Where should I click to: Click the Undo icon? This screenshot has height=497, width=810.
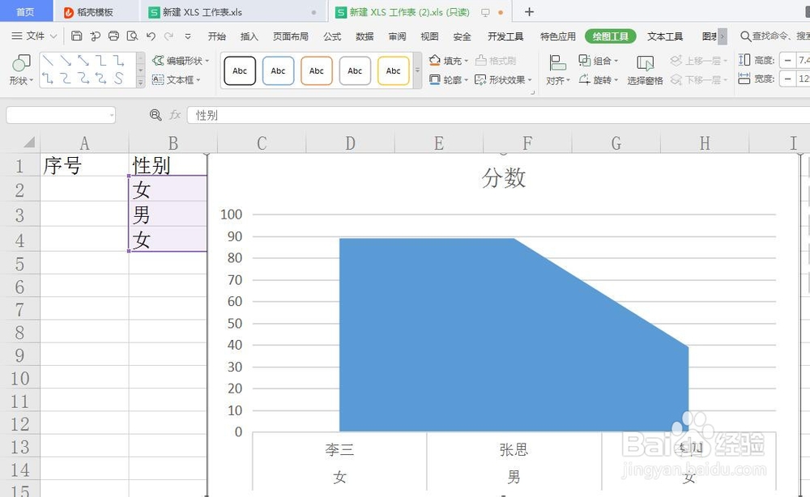(x=151, y=36)
